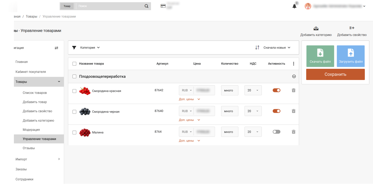Image resolution: width=373 pixels, height=184 pixels.
Task: Click the Скачать файл button
Action: [320, 56]
